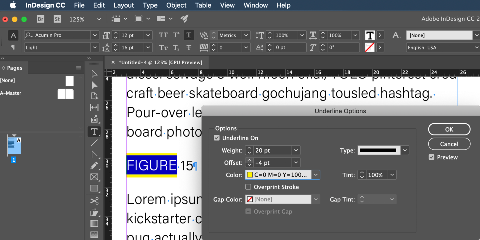
Task: Open the Type menu
Action: pyautogui.click(x=150, y=5)
